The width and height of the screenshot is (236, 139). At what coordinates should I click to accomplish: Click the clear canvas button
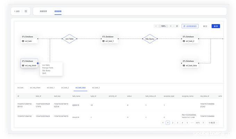click(x=205, y=26)
